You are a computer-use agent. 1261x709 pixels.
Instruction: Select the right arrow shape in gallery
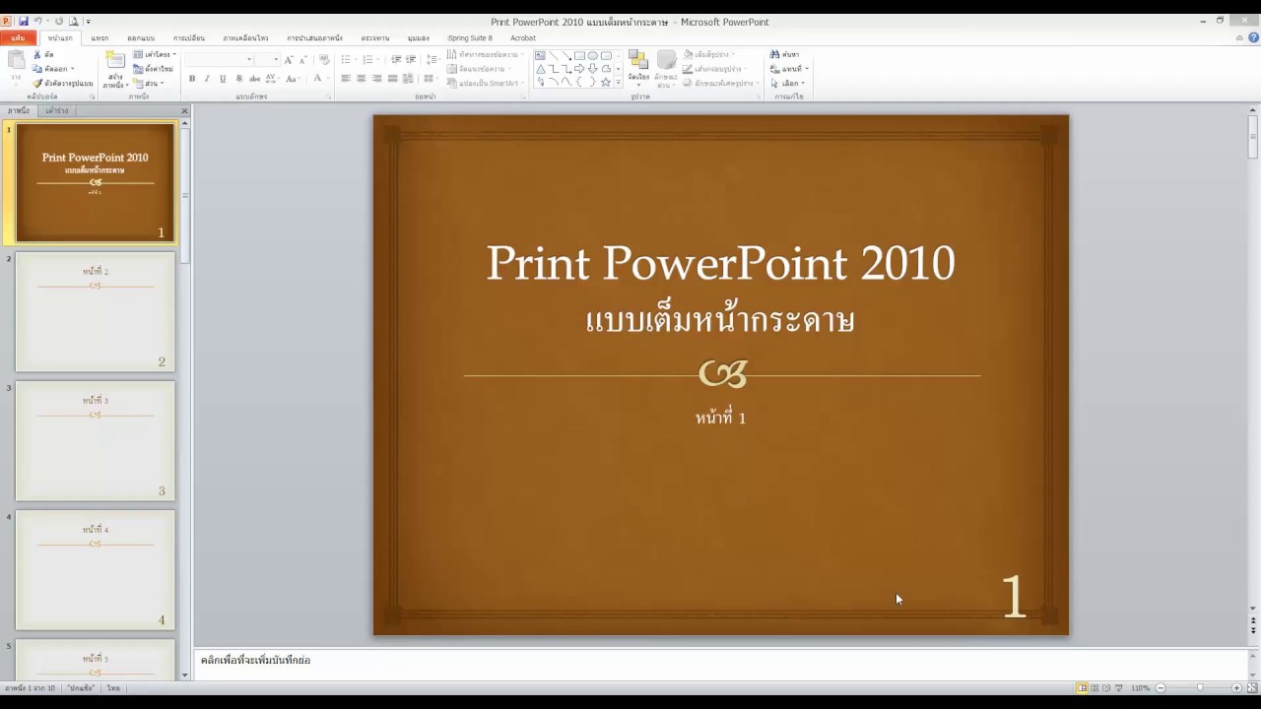click(x=579, y=69)
